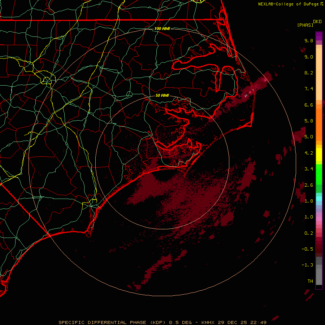Click the -0.5 value on color scale
Screen dimensions: 325x325
pos(307,249)
